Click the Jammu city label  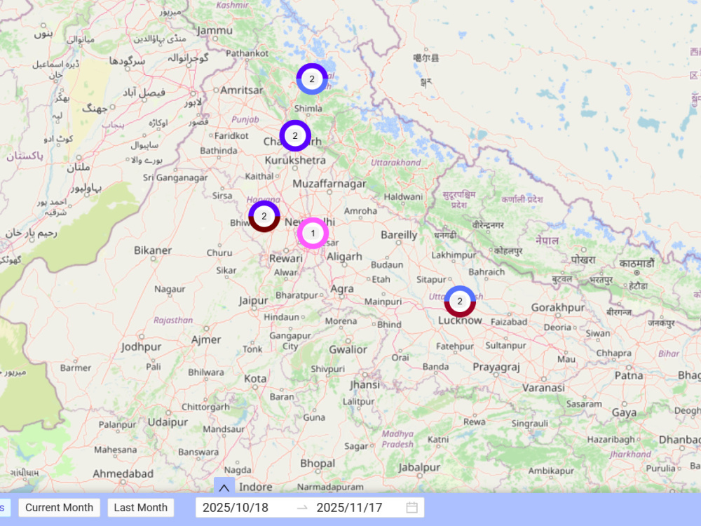coord(215,30)
